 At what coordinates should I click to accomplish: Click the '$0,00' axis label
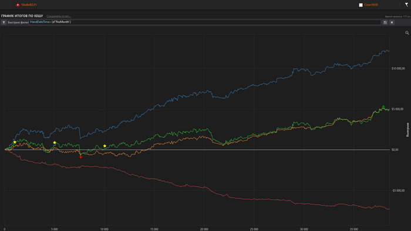395,150
